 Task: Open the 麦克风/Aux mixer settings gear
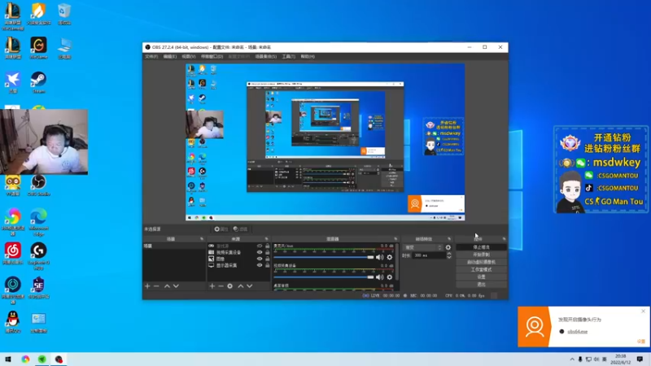[390, 257]
